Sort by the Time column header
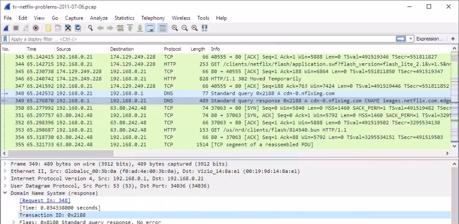Image resolution: width=459 pixels, height=224 pixels. point(40,49)
